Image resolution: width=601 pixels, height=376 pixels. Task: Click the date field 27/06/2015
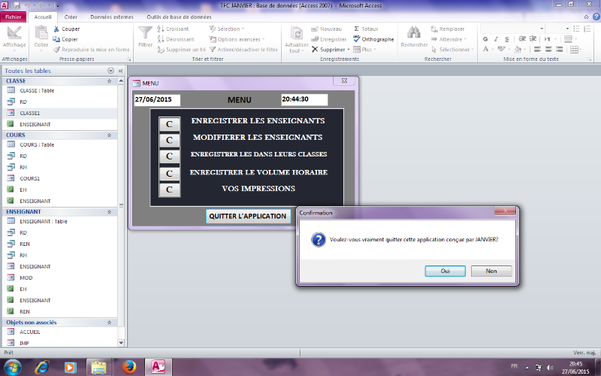(157, 100)
